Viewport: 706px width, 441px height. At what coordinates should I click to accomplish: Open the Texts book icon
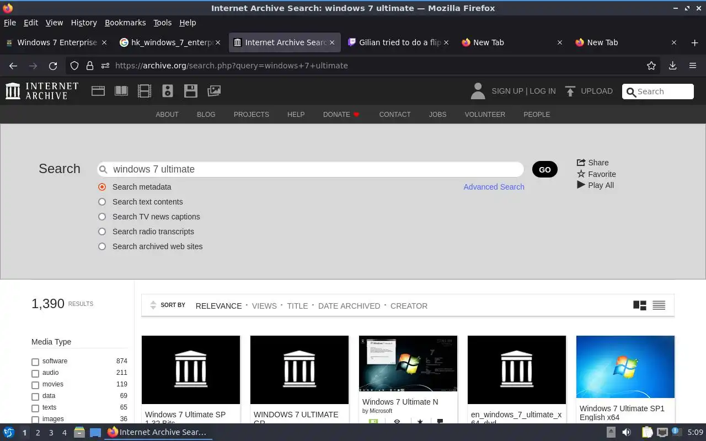tap(121, 91)
